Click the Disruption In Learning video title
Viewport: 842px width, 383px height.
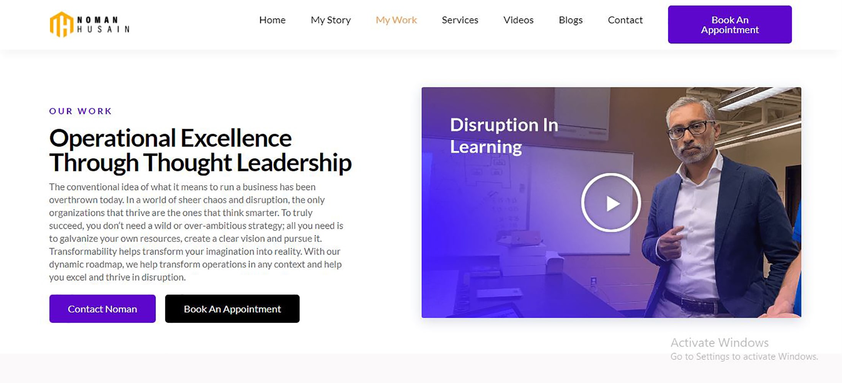tap(504, 136)
